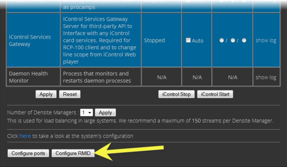Click N/A status cell under Stopped

[x=162, y=77]
